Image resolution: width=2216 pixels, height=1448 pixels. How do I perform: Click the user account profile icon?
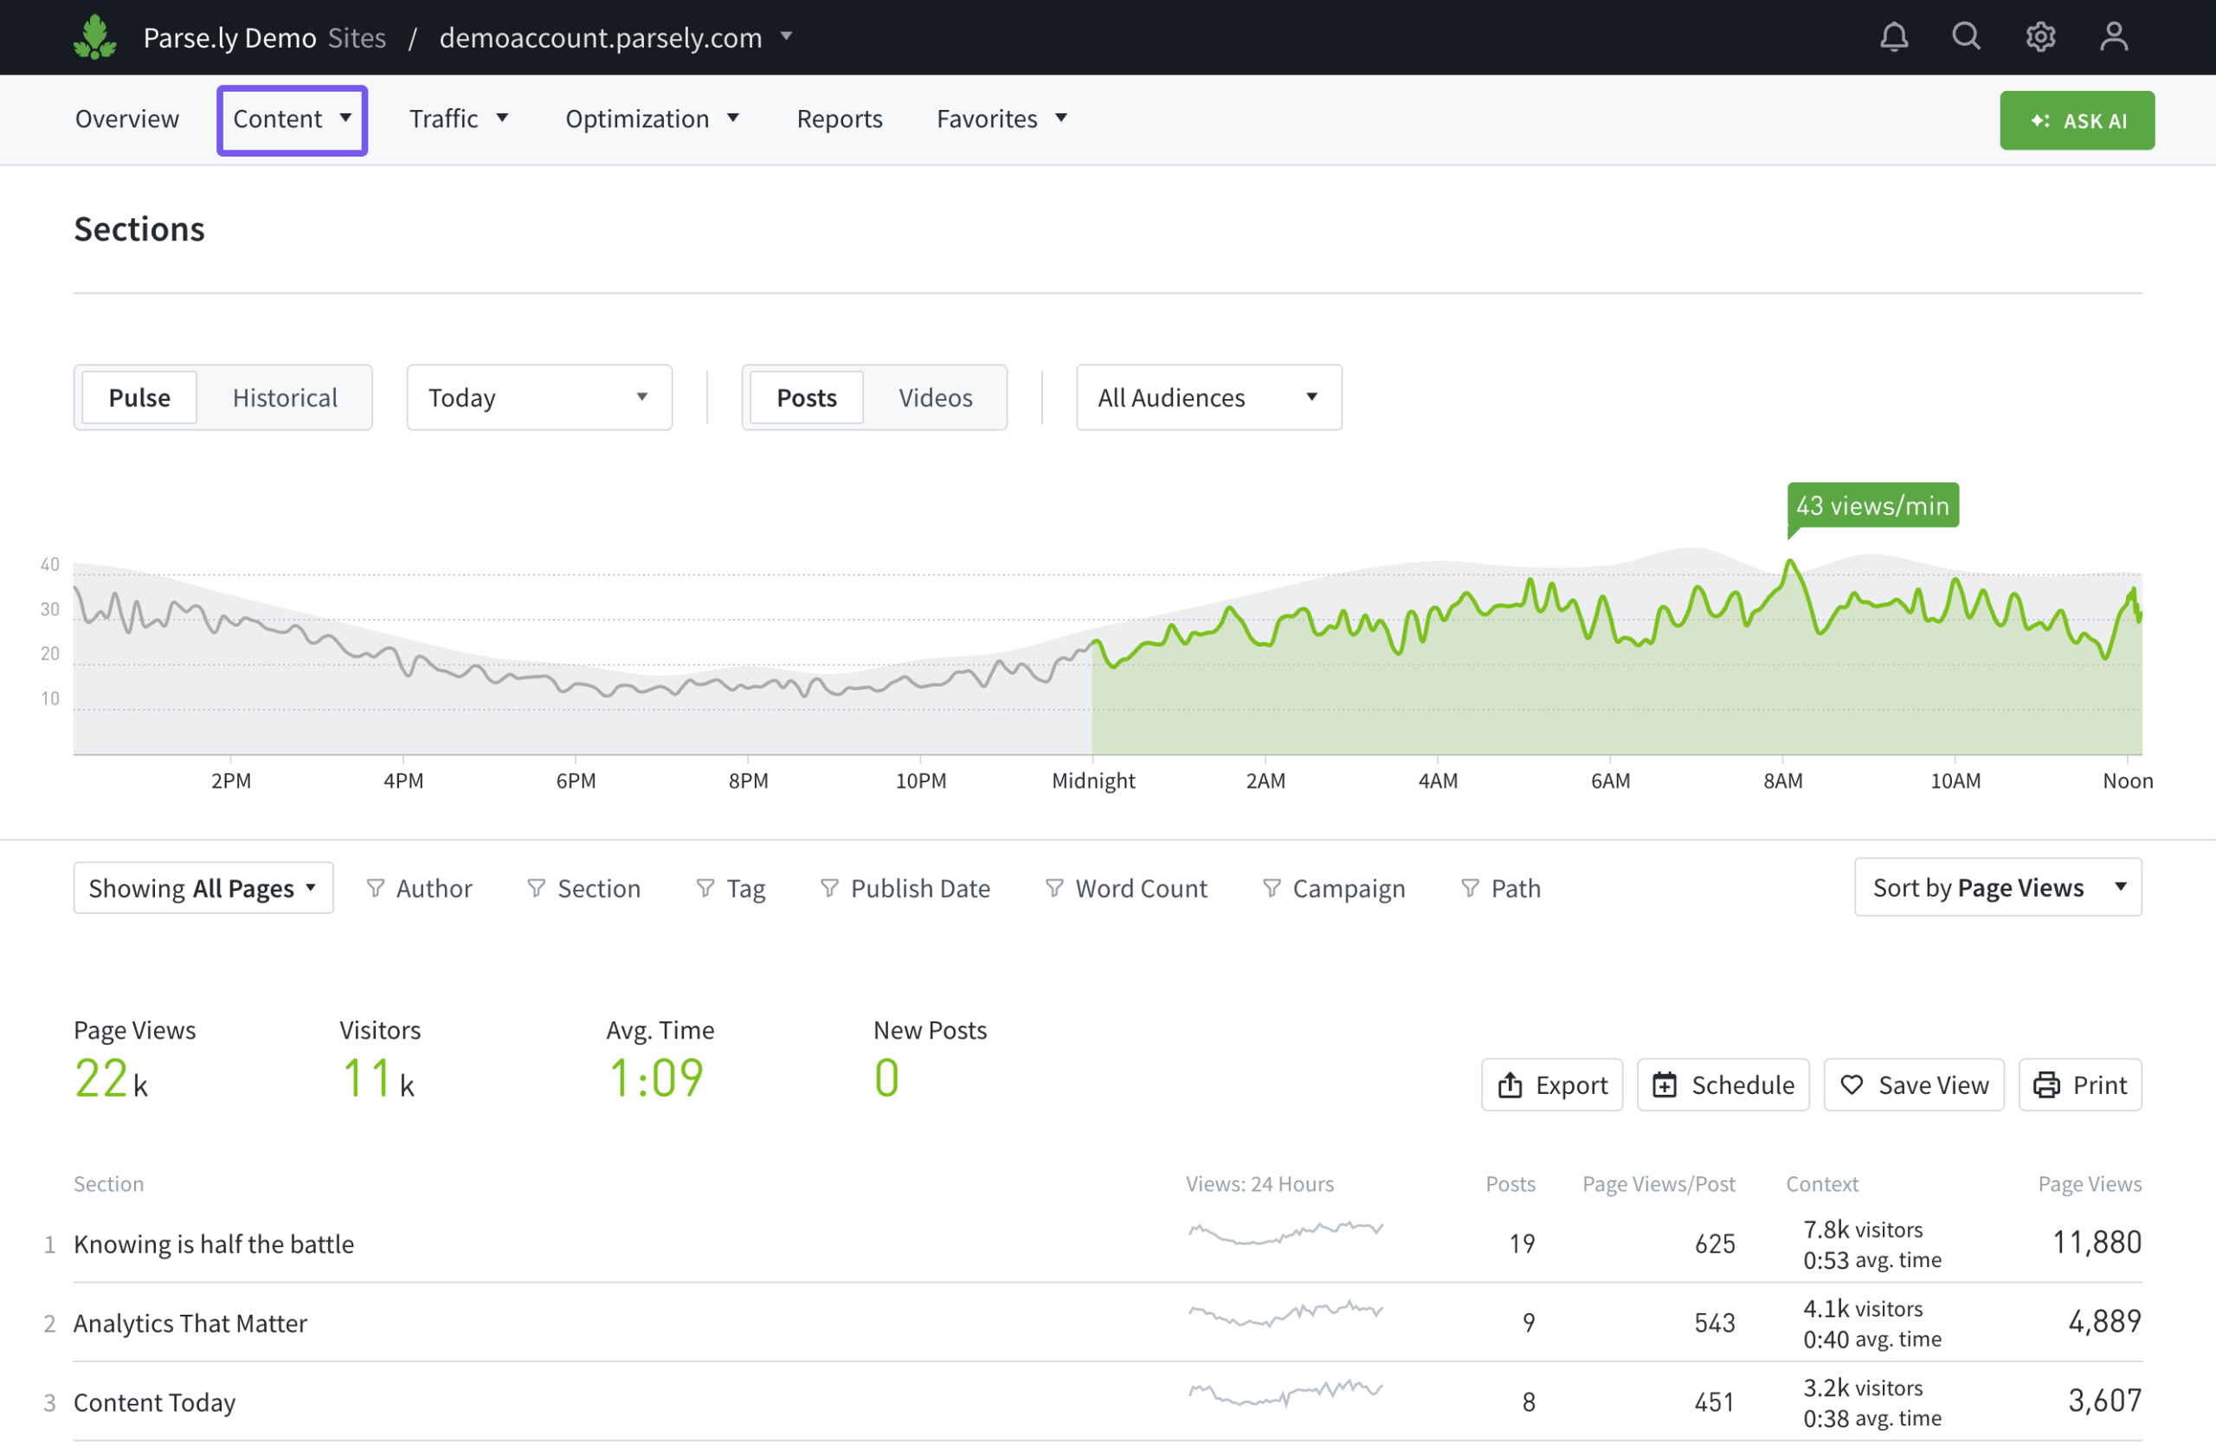[2114, 37]
